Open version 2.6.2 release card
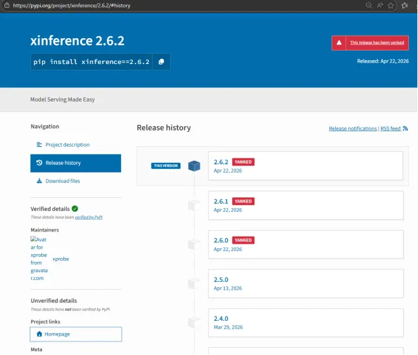 tap(305, 166)
